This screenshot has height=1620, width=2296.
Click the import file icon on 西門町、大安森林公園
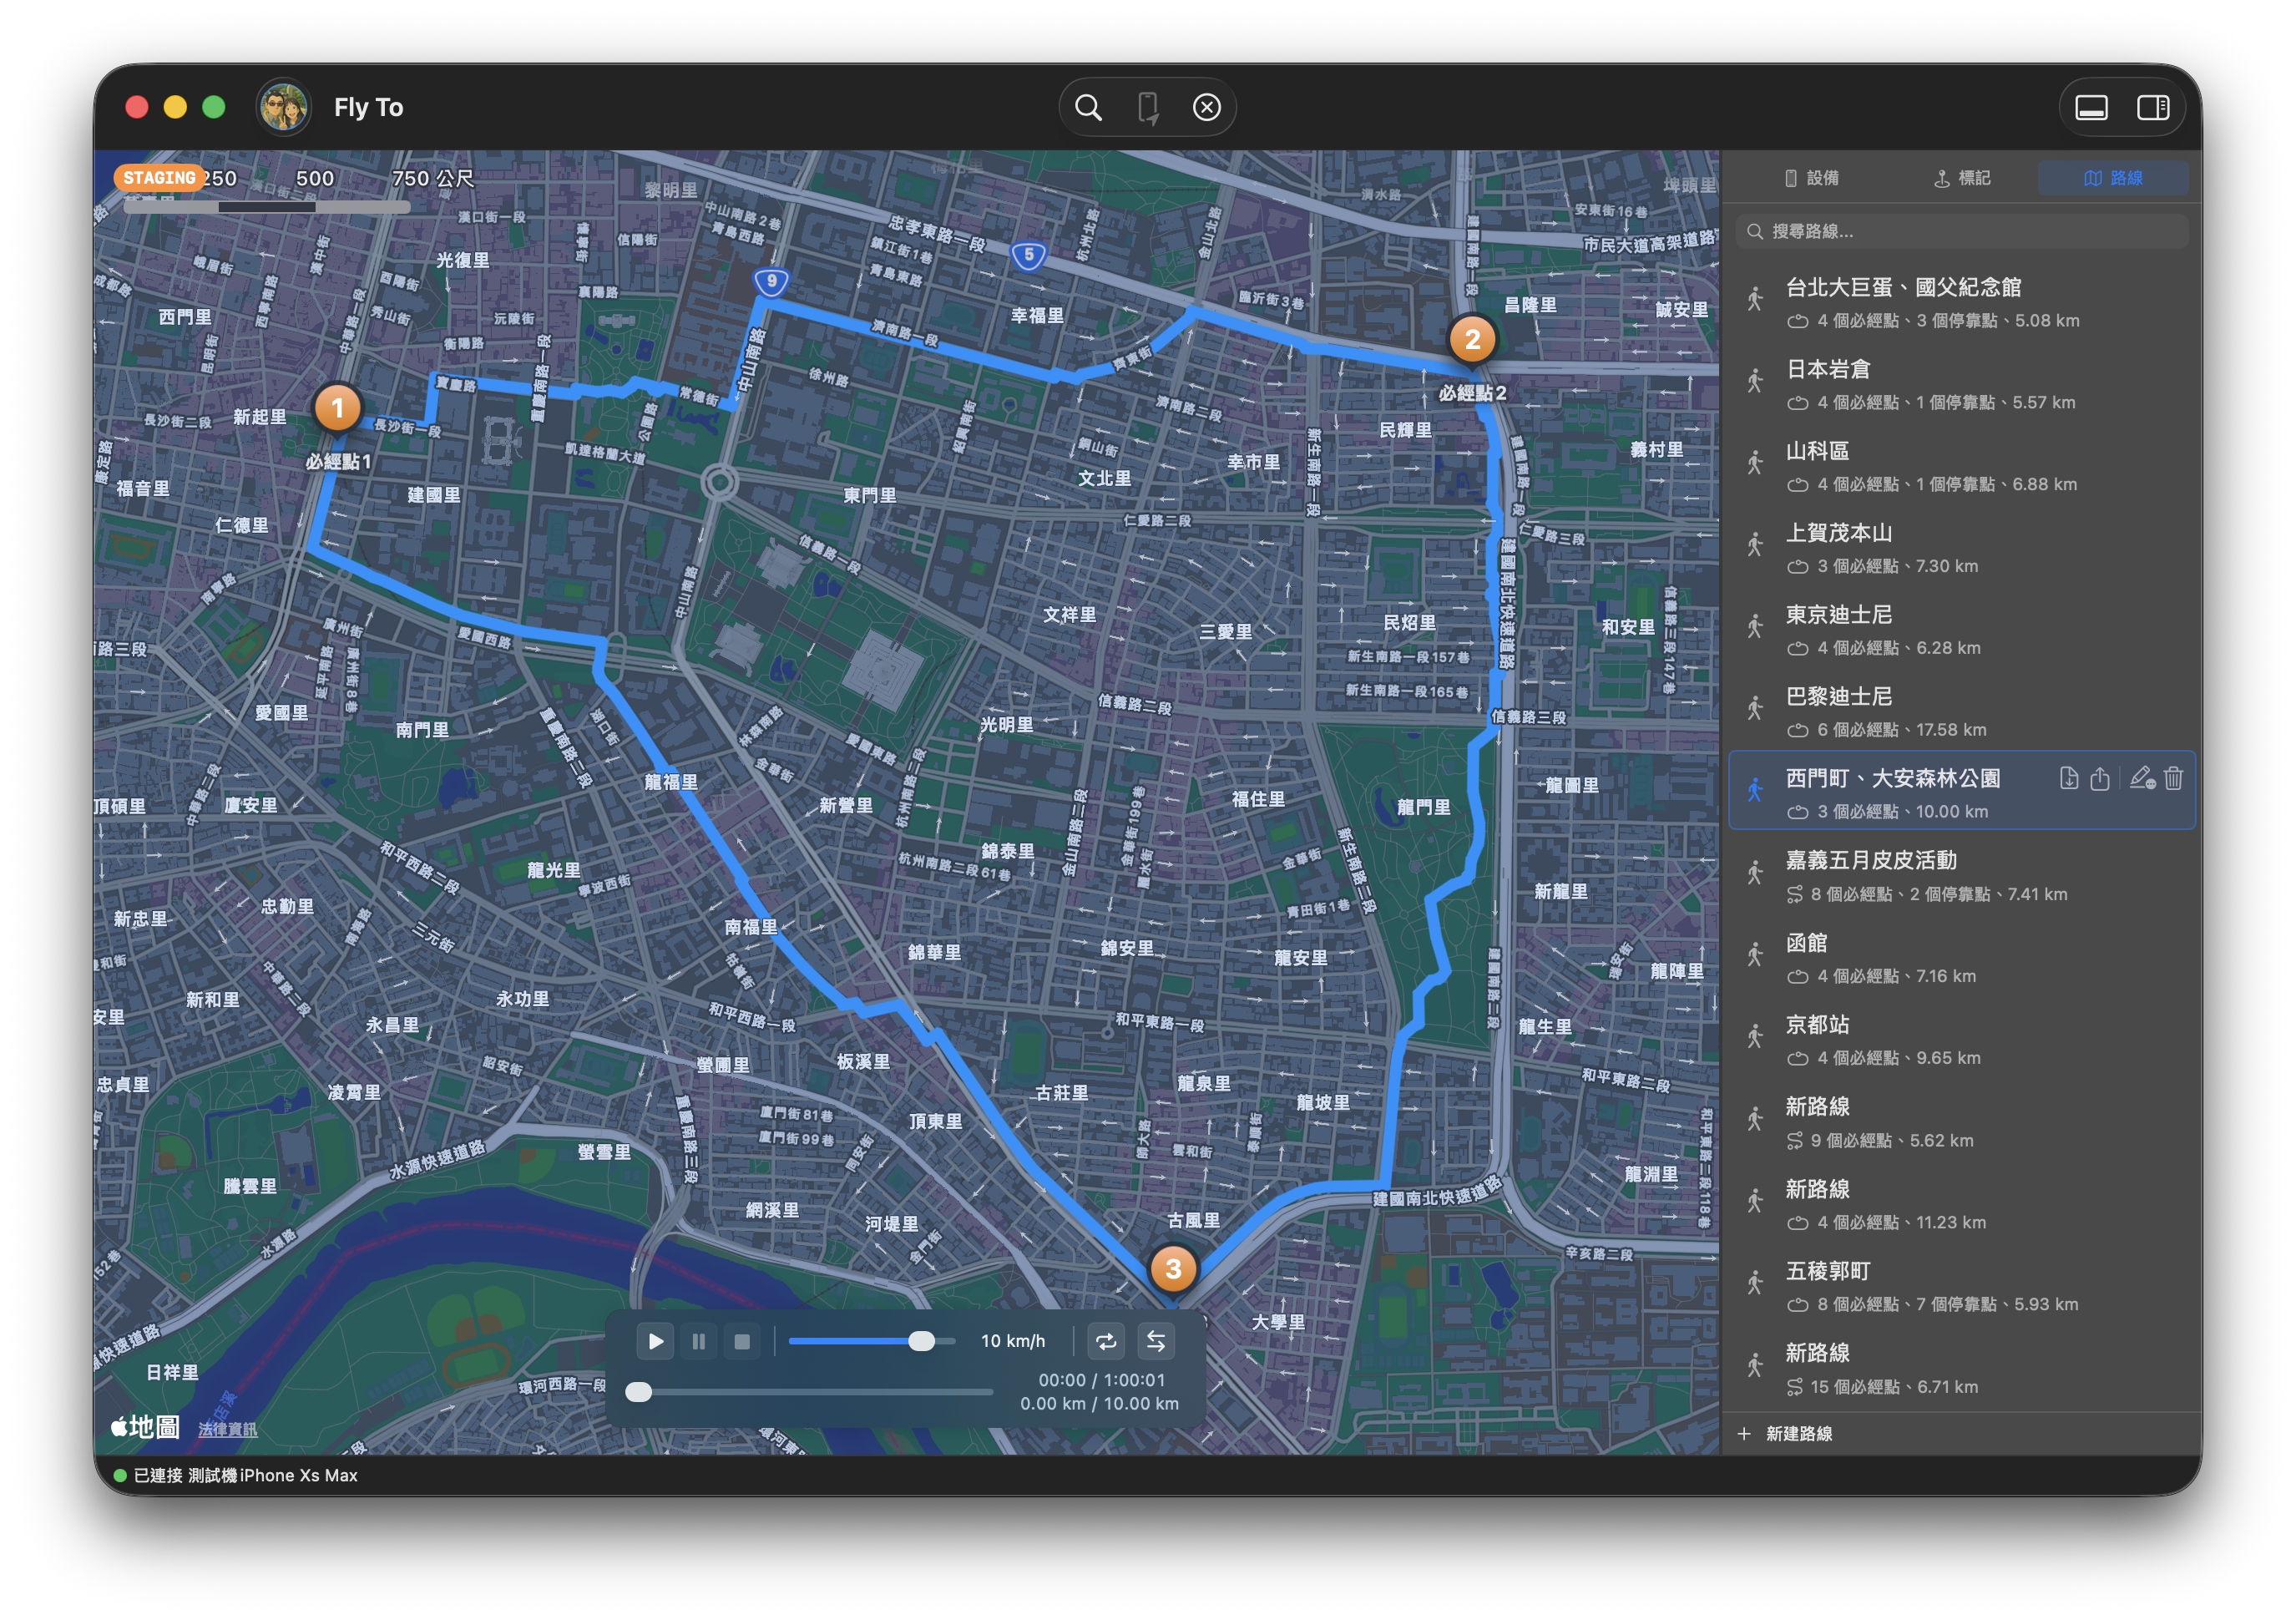2069,778
